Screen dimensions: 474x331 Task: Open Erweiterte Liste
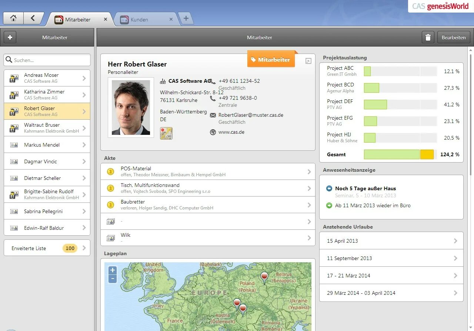(x=47, y=248)
